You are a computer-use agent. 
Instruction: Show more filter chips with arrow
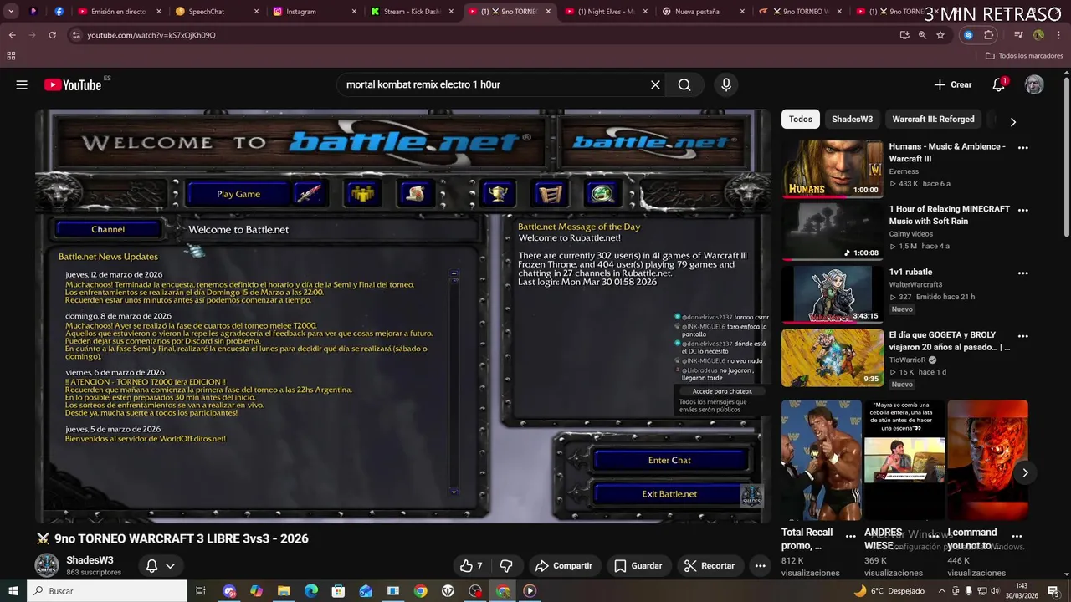pos(1012,121)
